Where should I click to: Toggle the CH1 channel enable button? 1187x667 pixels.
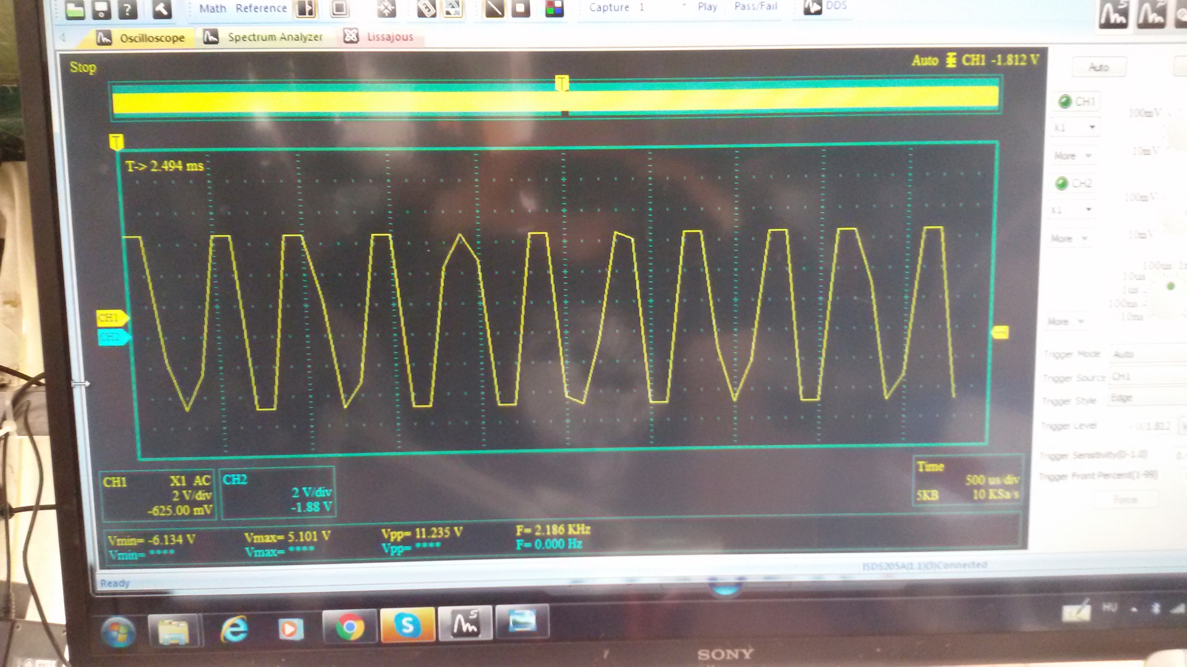[1076, 101]
